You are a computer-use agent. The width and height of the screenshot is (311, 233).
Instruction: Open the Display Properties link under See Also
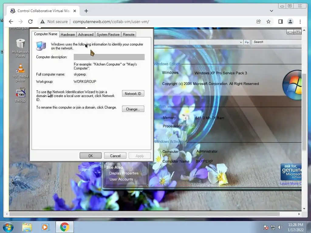124,173
